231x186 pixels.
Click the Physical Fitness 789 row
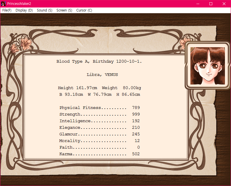[x=100, y=108]
